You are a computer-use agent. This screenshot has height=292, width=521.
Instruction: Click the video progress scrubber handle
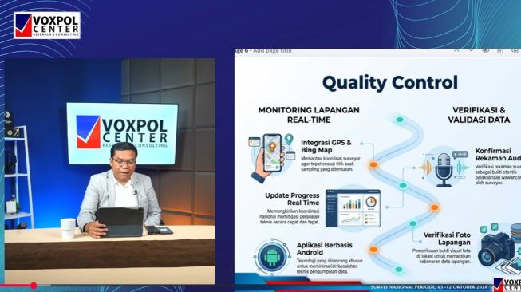pos(34,286)
